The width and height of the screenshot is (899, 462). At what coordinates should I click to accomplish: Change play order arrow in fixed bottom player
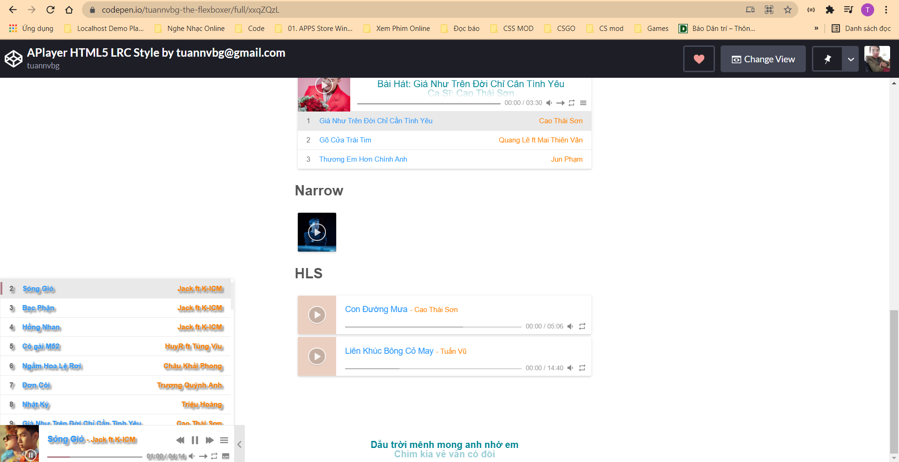203,456
